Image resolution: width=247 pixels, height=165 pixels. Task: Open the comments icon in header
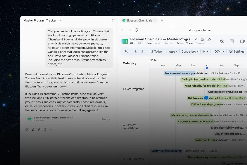point(232,41)
